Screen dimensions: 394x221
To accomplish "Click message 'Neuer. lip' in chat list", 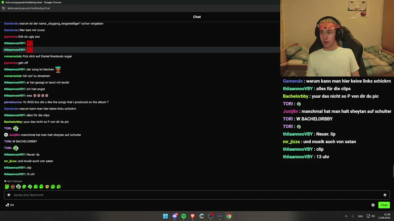I will [33, 155].
